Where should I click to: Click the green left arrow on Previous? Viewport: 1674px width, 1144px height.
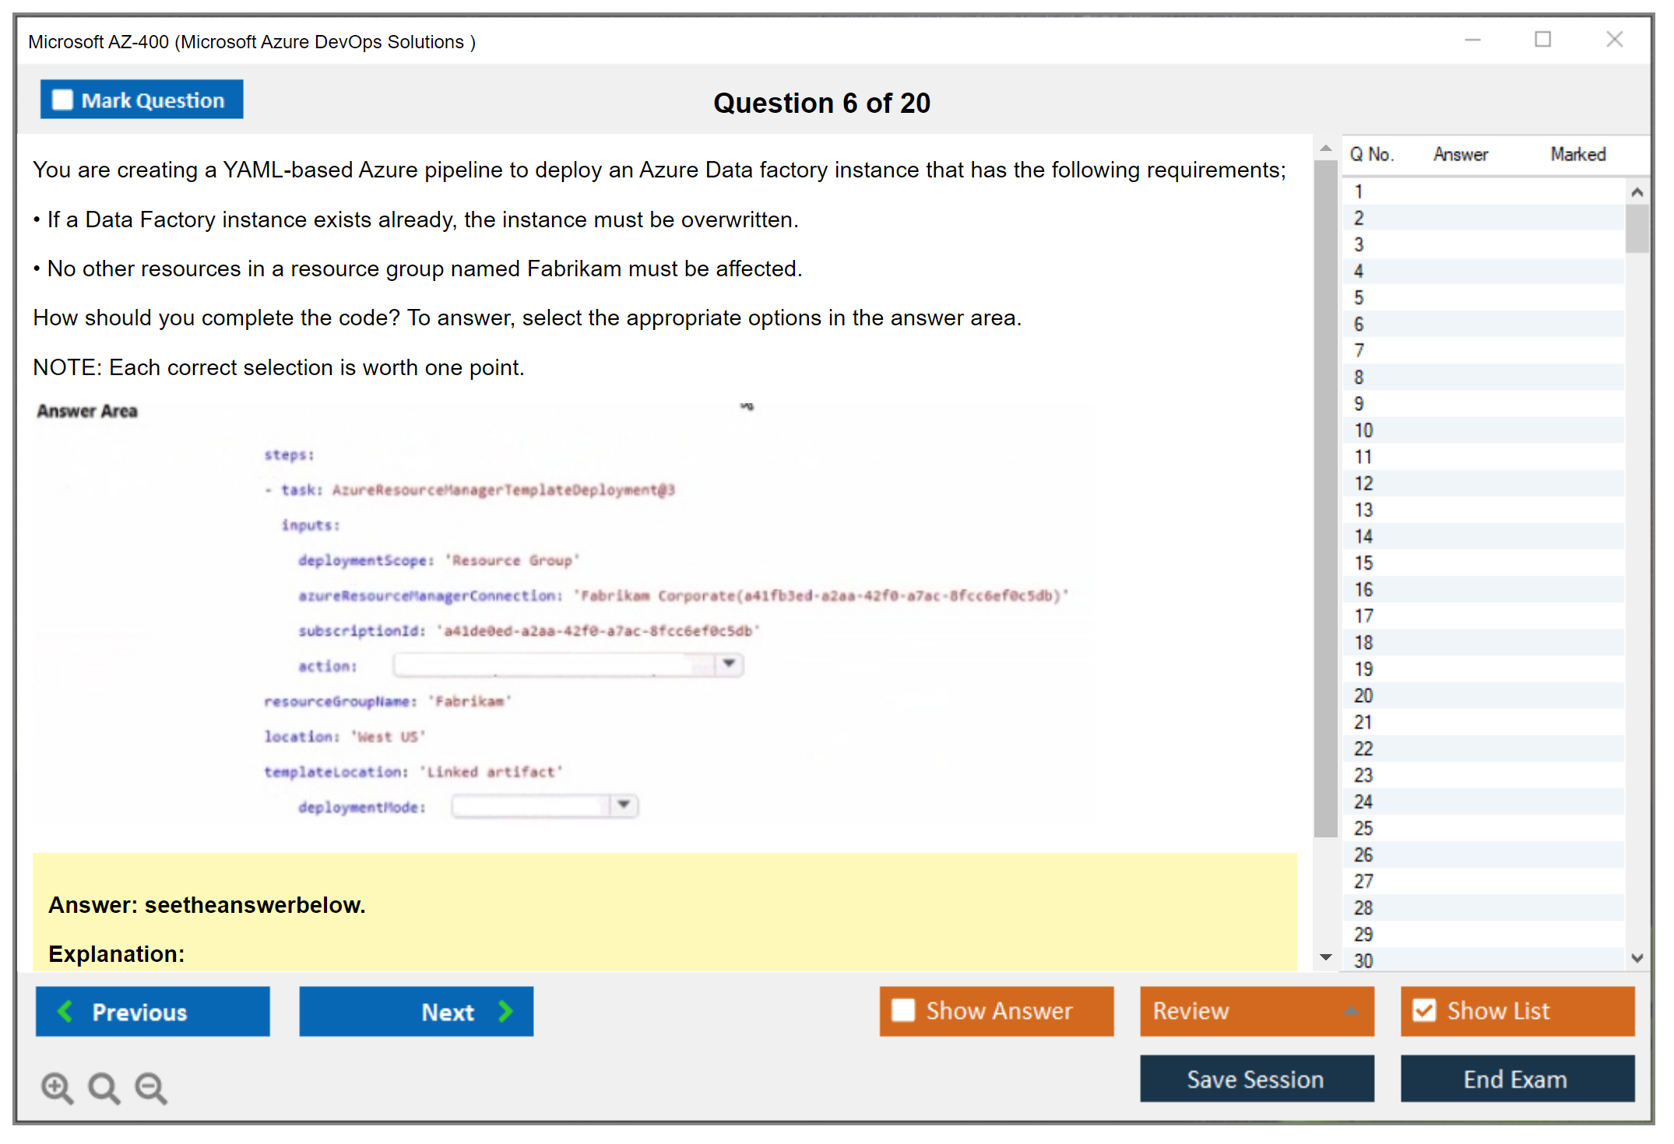[66, 1011]
